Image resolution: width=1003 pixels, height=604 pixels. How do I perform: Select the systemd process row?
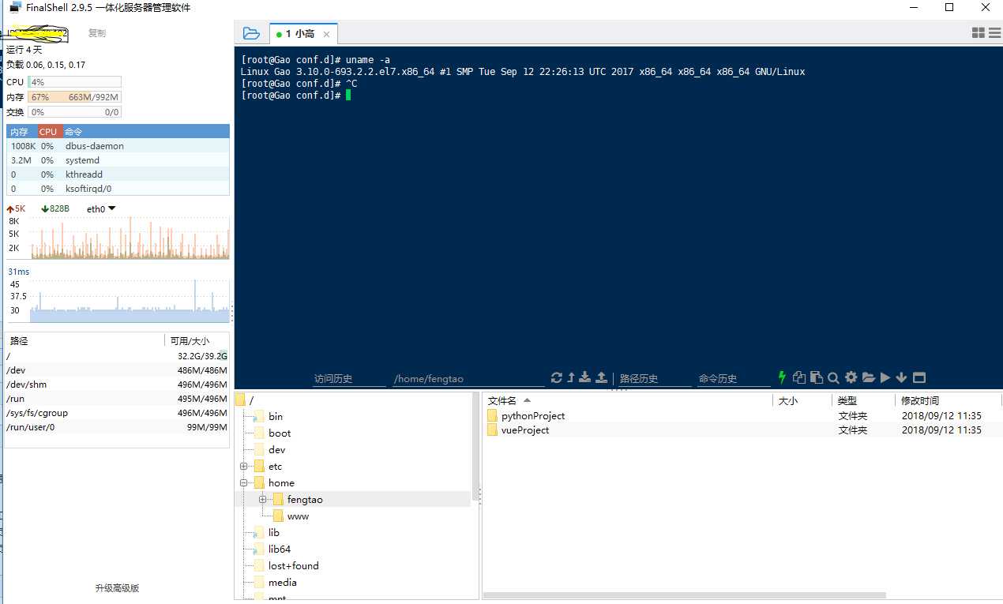pyautogui.click(x=118, y=160)
